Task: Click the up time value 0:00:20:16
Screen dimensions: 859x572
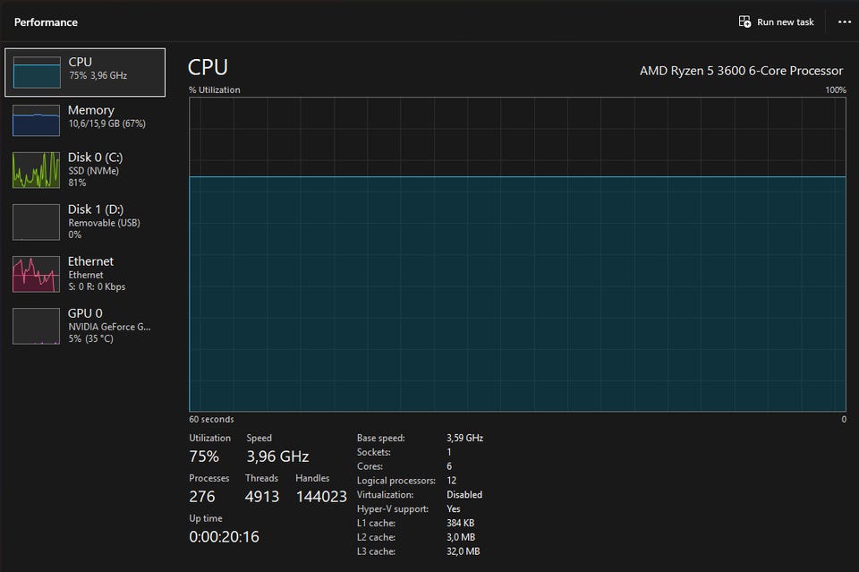Action: coord(224,537)
